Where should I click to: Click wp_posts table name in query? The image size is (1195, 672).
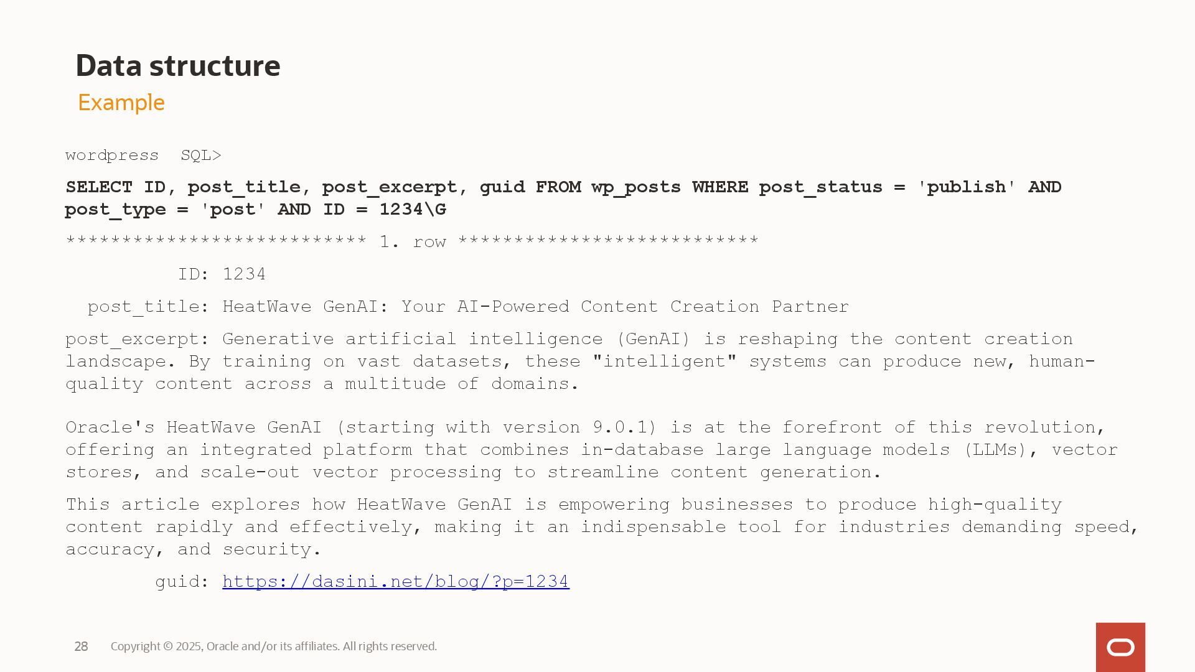tap(636, 187)
